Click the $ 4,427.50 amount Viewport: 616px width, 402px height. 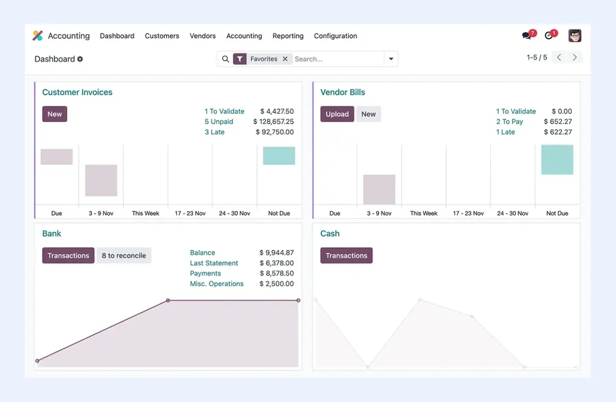(277, 111)
